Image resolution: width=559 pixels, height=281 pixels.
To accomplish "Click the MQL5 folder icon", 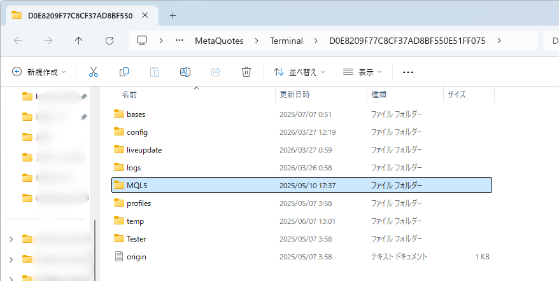I will [118, 185].
